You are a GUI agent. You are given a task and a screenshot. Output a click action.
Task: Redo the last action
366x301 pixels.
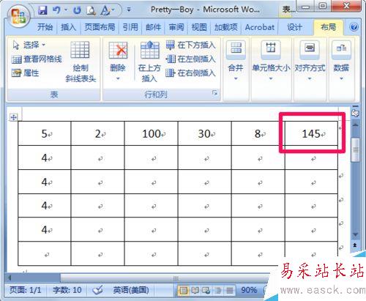point(77,10)
